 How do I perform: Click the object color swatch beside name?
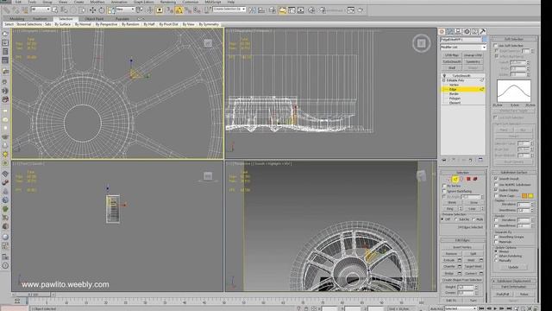[485, 40]
